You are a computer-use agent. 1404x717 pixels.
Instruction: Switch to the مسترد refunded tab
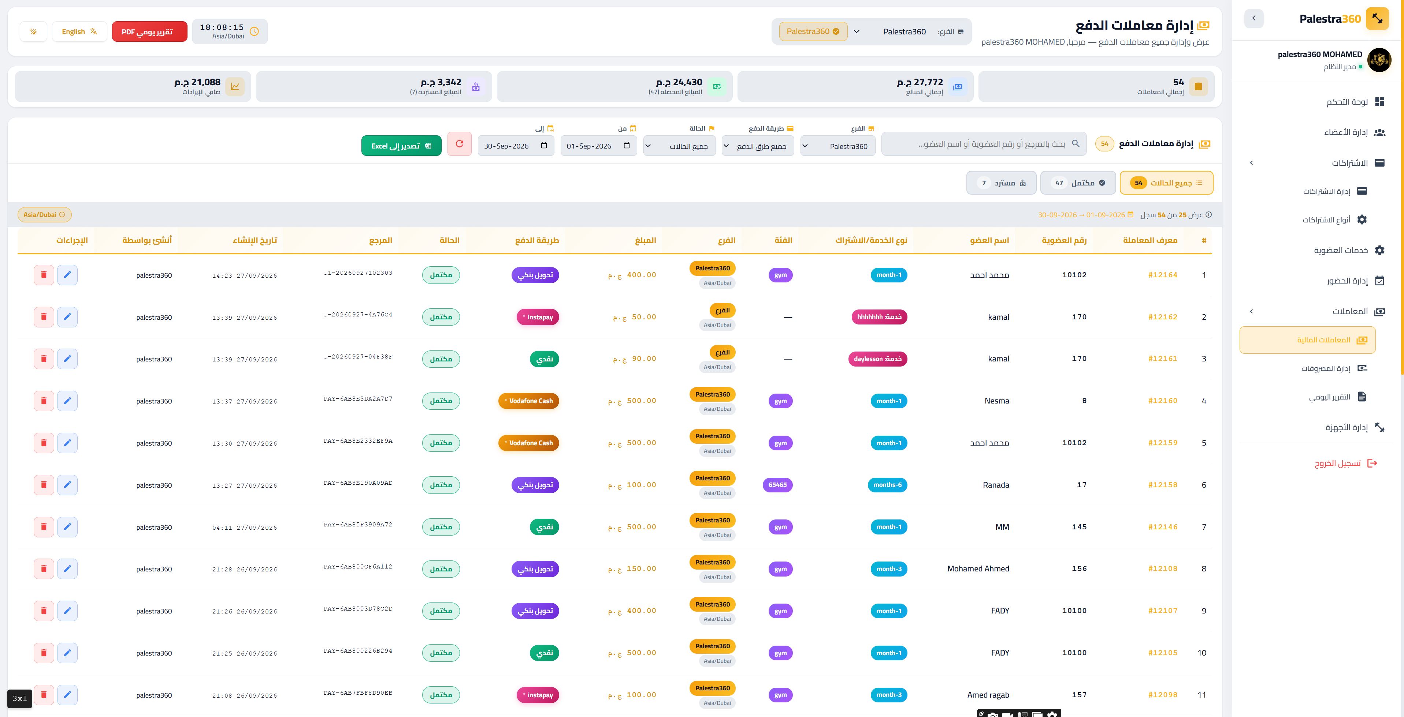(1001, 183)
